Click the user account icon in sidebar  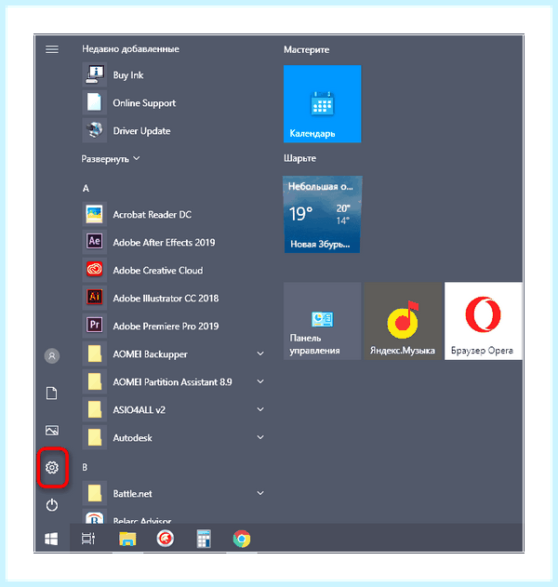(52, 355)
